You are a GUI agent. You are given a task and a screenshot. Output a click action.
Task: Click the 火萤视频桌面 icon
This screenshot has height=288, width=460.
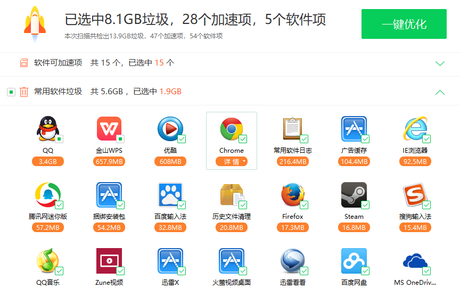(232, 260)
